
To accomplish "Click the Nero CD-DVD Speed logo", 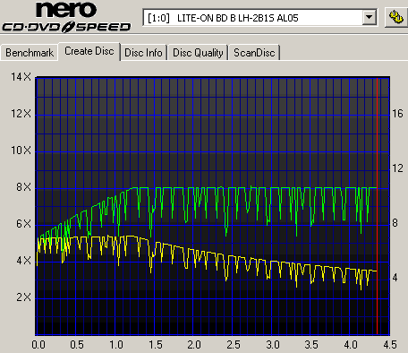I will tap(66, 17).
